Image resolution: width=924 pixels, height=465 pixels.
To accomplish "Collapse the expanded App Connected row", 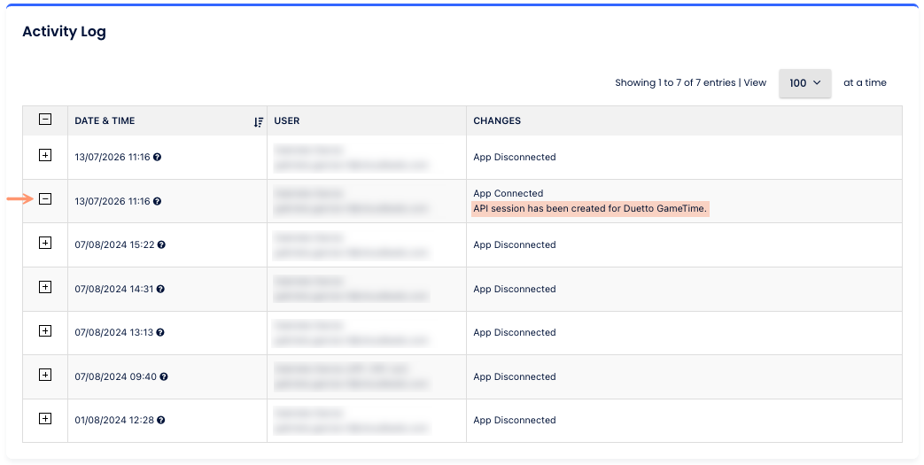I will 45,198.
